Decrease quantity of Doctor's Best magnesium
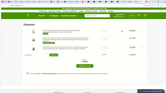Image resolution: width=166 pixels, height=93 pixels. (101, 31)
